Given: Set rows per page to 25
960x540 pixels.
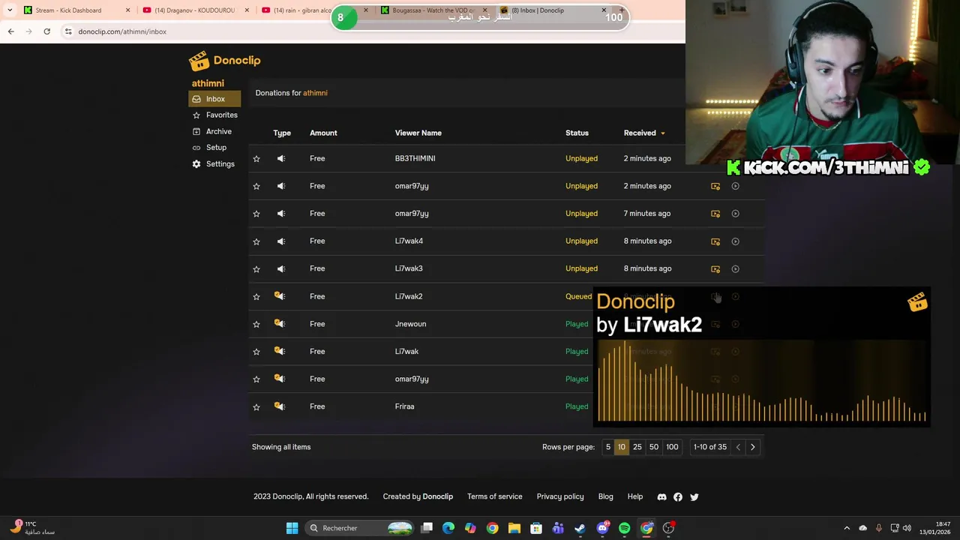Looking at the screenshot, I should [637, 447].
